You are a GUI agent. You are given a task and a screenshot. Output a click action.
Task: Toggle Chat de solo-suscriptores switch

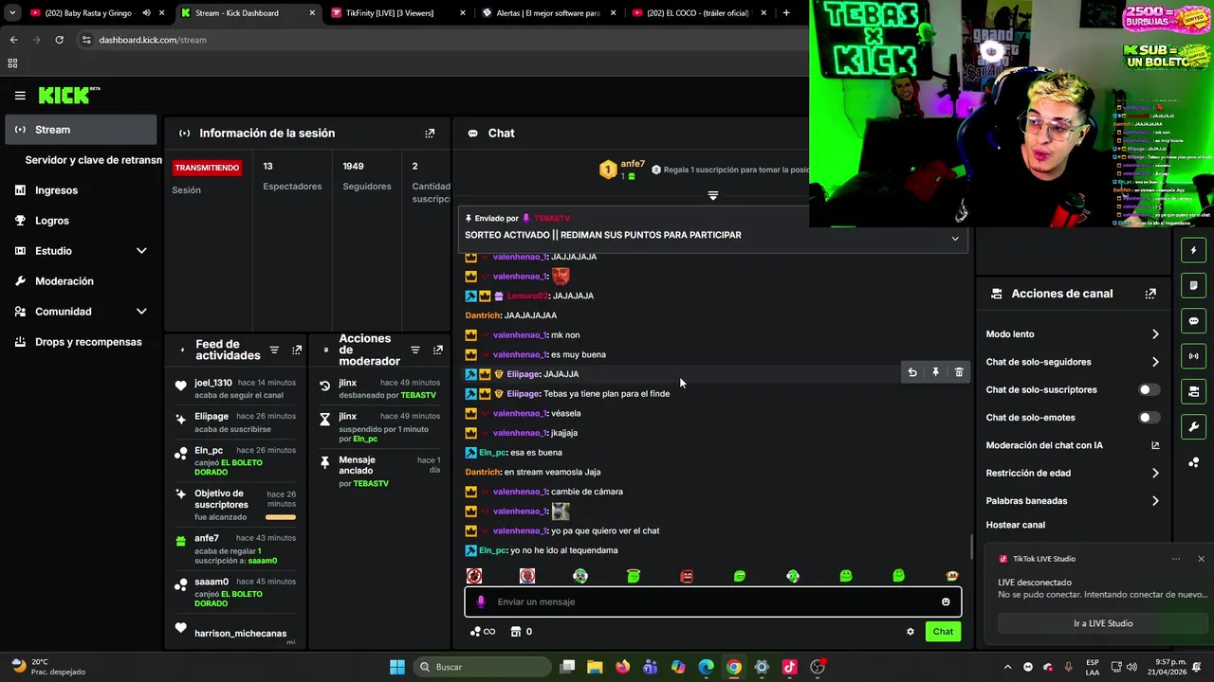coord(1149,389)
